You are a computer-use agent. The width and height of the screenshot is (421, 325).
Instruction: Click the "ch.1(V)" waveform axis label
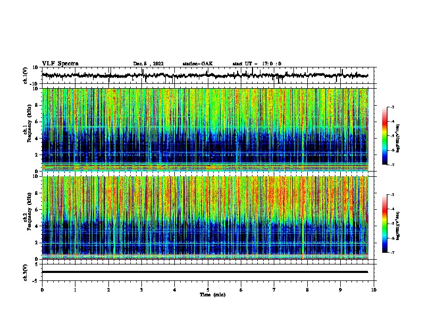point(26,75)
